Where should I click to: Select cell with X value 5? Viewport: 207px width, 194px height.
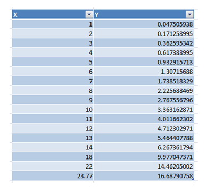(53, 62)
